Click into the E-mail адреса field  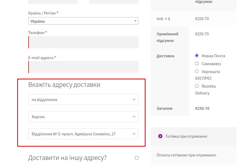coord(83,67)
